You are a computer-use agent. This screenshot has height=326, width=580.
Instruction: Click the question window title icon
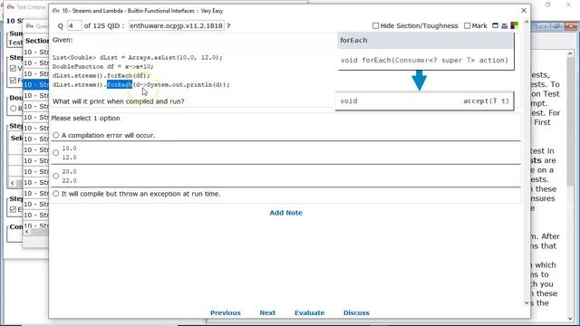[55, 11]
